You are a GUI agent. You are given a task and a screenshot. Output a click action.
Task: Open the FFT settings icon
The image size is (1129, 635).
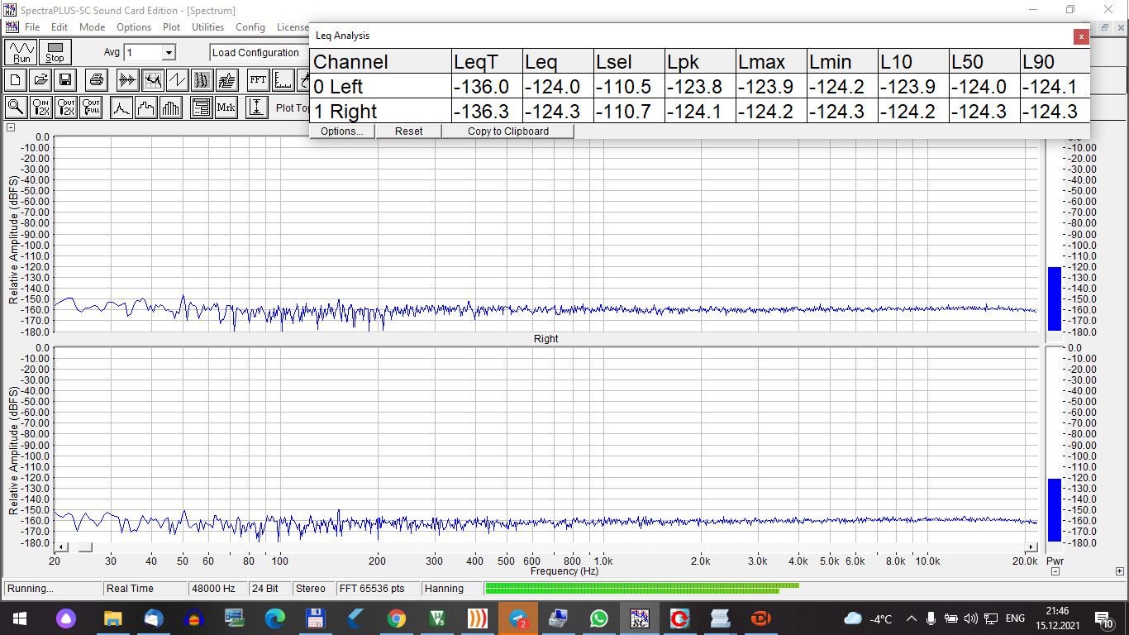coord(258,80)
